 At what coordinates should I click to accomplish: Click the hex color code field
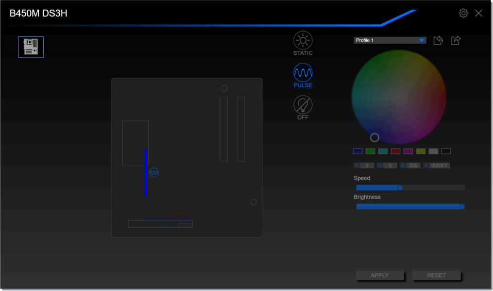pyautogui.click(x=439, y=165)
